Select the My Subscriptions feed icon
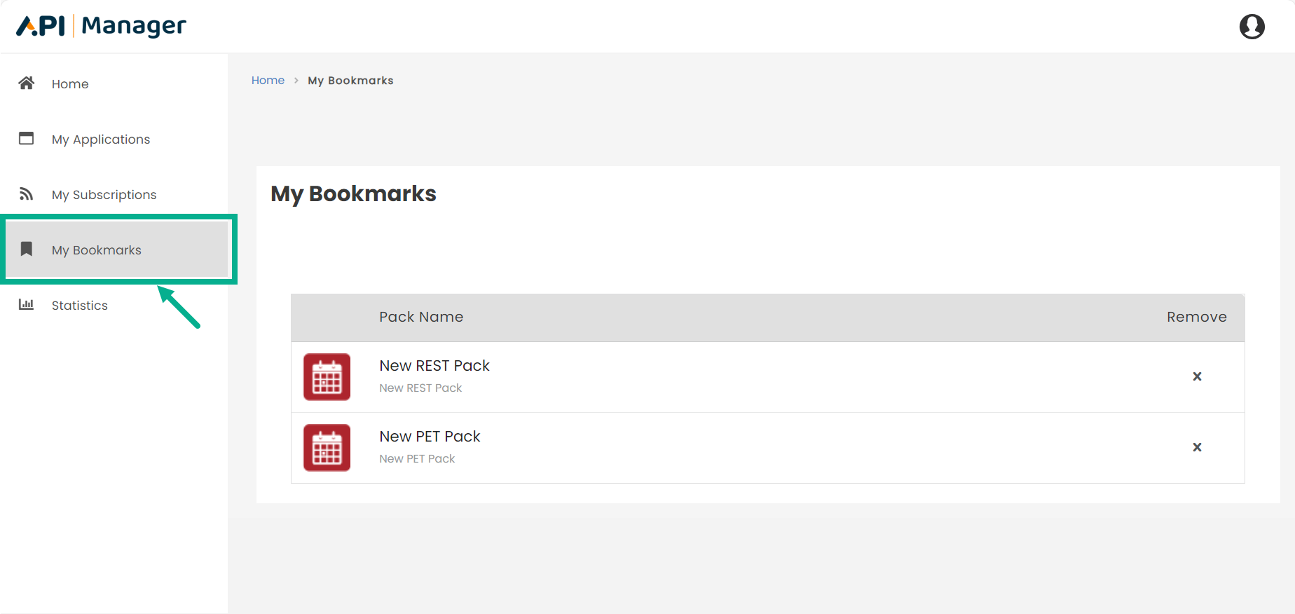This screenshot has height=614, width=1295. tap(26, 193)
